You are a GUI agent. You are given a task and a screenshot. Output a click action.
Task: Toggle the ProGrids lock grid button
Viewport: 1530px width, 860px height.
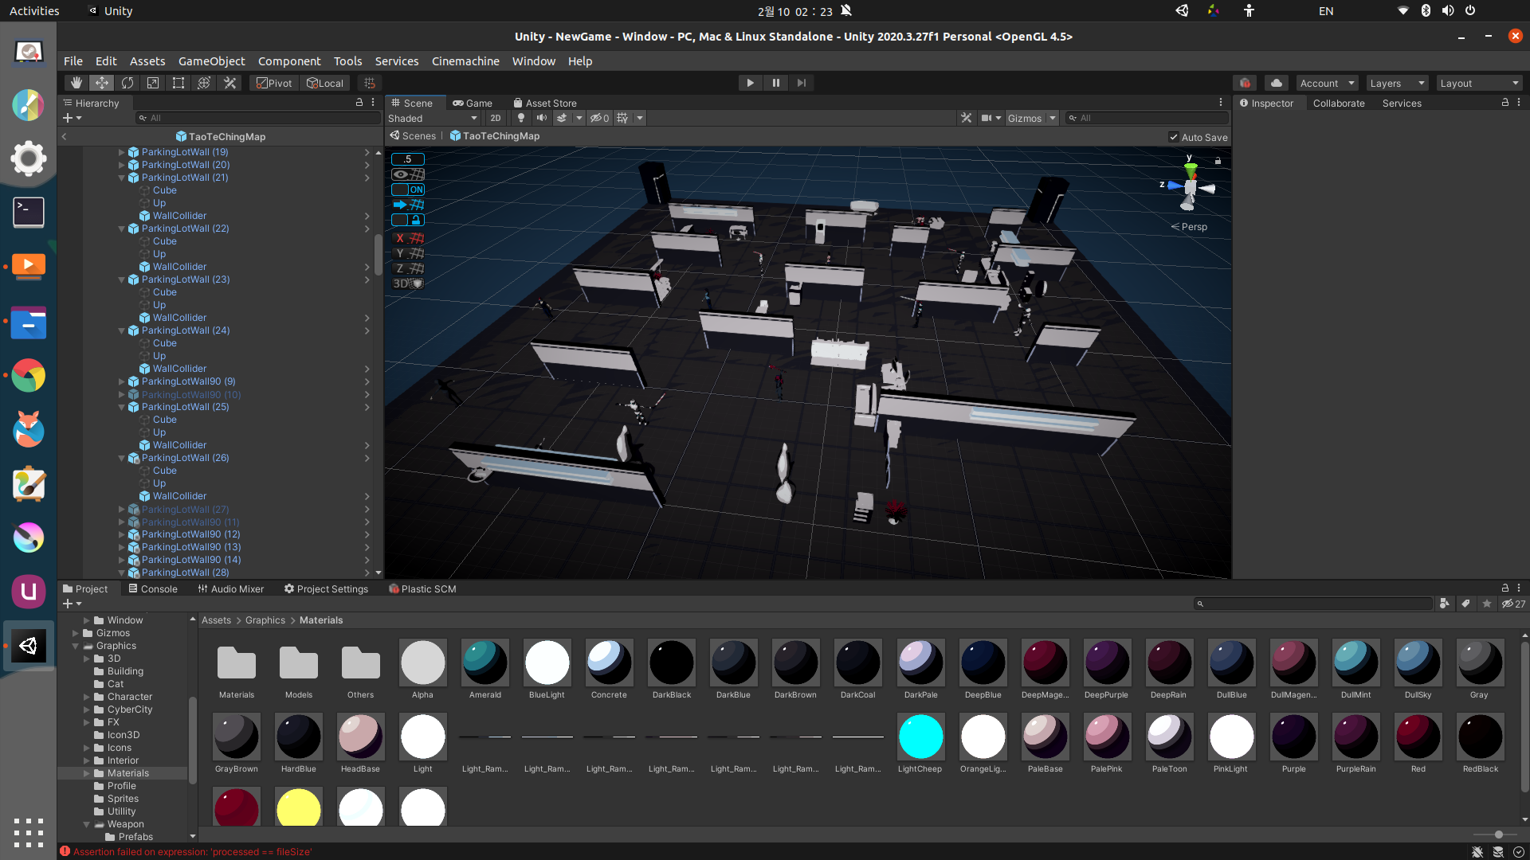[408, 220]
